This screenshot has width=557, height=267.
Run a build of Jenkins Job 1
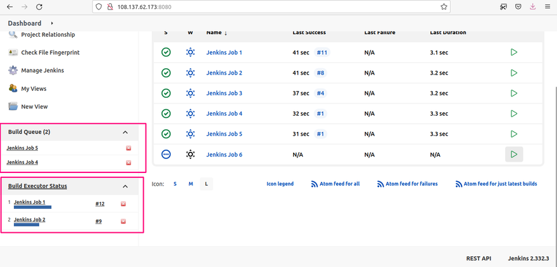[514, 52]
